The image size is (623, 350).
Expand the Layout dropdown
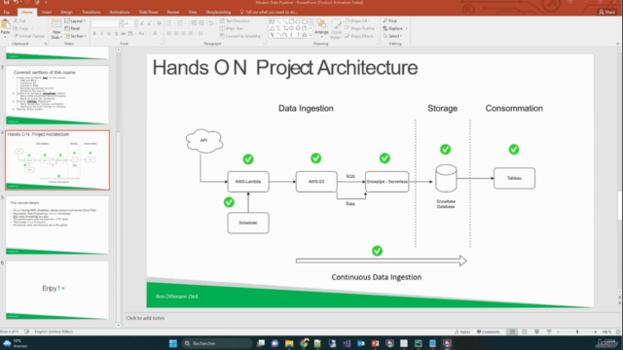[x=75, y=20]
